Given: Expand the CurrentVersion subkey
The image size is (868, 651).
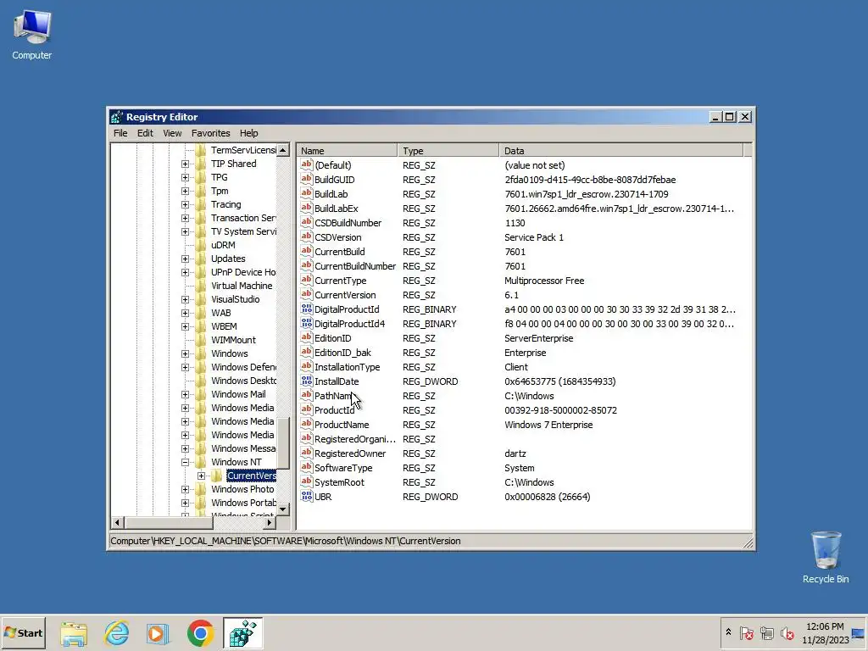Looking at the screenshot, I should (201, 476).
